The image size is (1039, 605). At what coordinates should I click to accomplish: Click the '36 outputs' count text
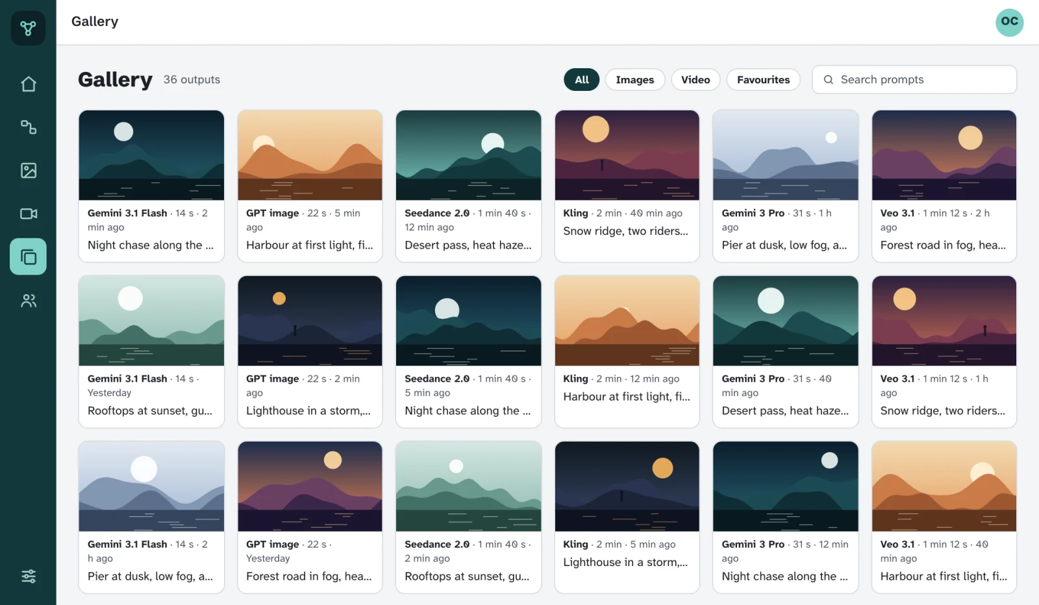pyautogui.click(x=192, y=80)
